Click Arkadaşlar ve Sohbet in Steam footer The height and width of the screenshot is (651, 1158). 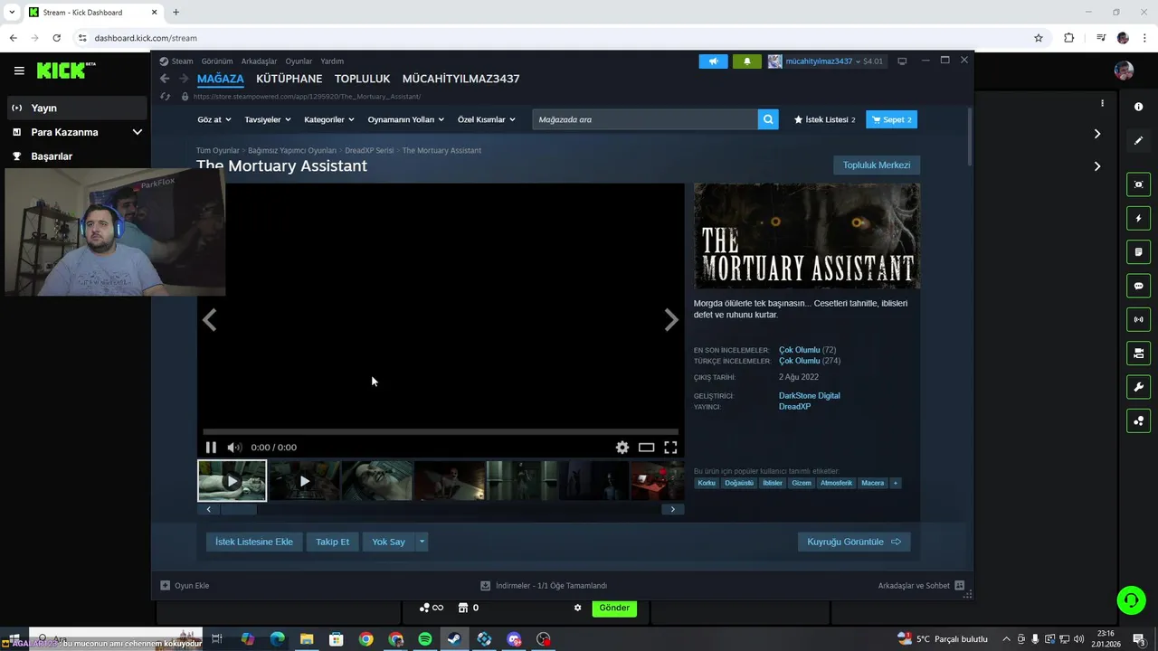click(x=921, y=585)
